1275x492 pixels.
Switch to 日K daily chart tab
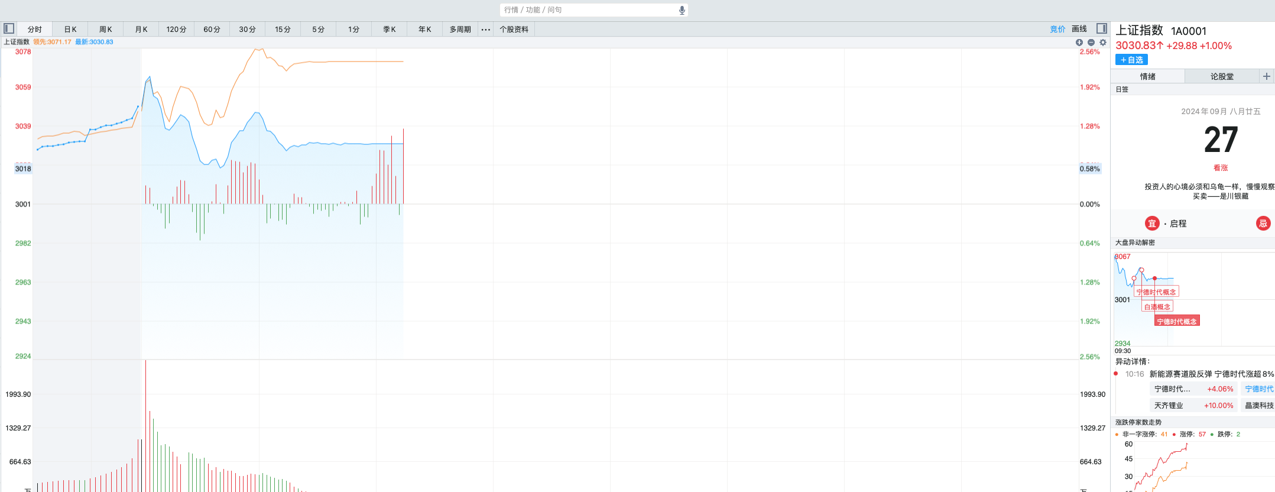coord(70,29)
